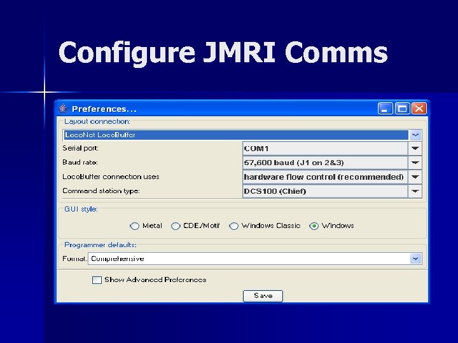Expand the Serial port COM1 dropdown arrow
Viewport: 458px width, 343px height.
click(415, 149)
